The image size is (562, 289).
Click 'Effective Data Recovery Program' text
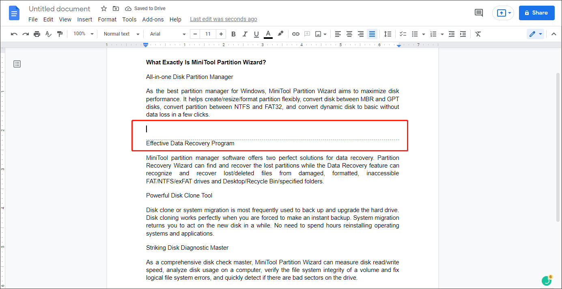coord(190,143)
